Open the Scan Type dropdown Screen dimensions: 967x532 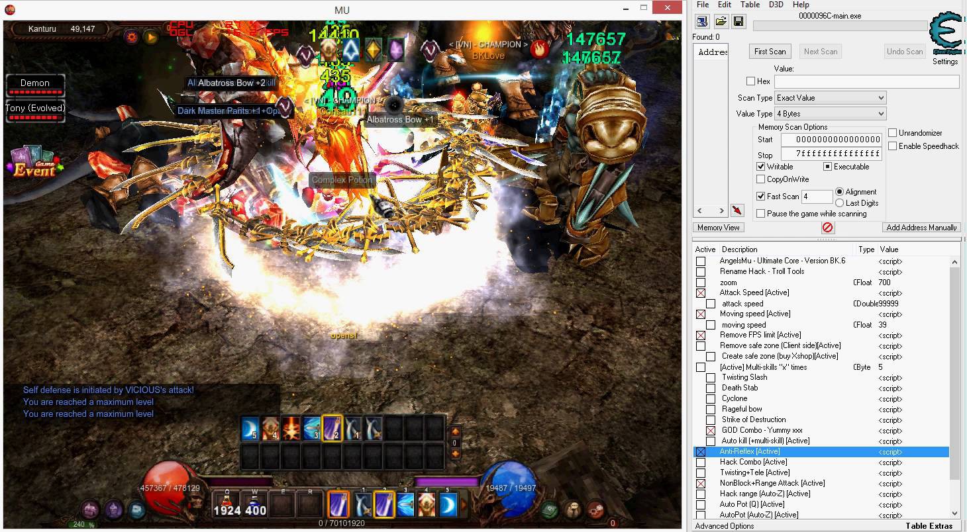pos(830,98)
